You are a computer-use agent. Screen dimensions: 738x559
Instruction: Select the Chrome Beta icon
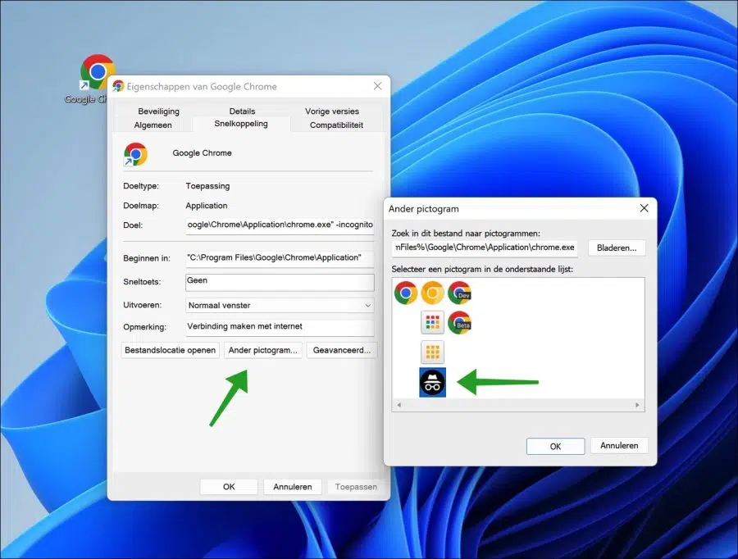459,323
